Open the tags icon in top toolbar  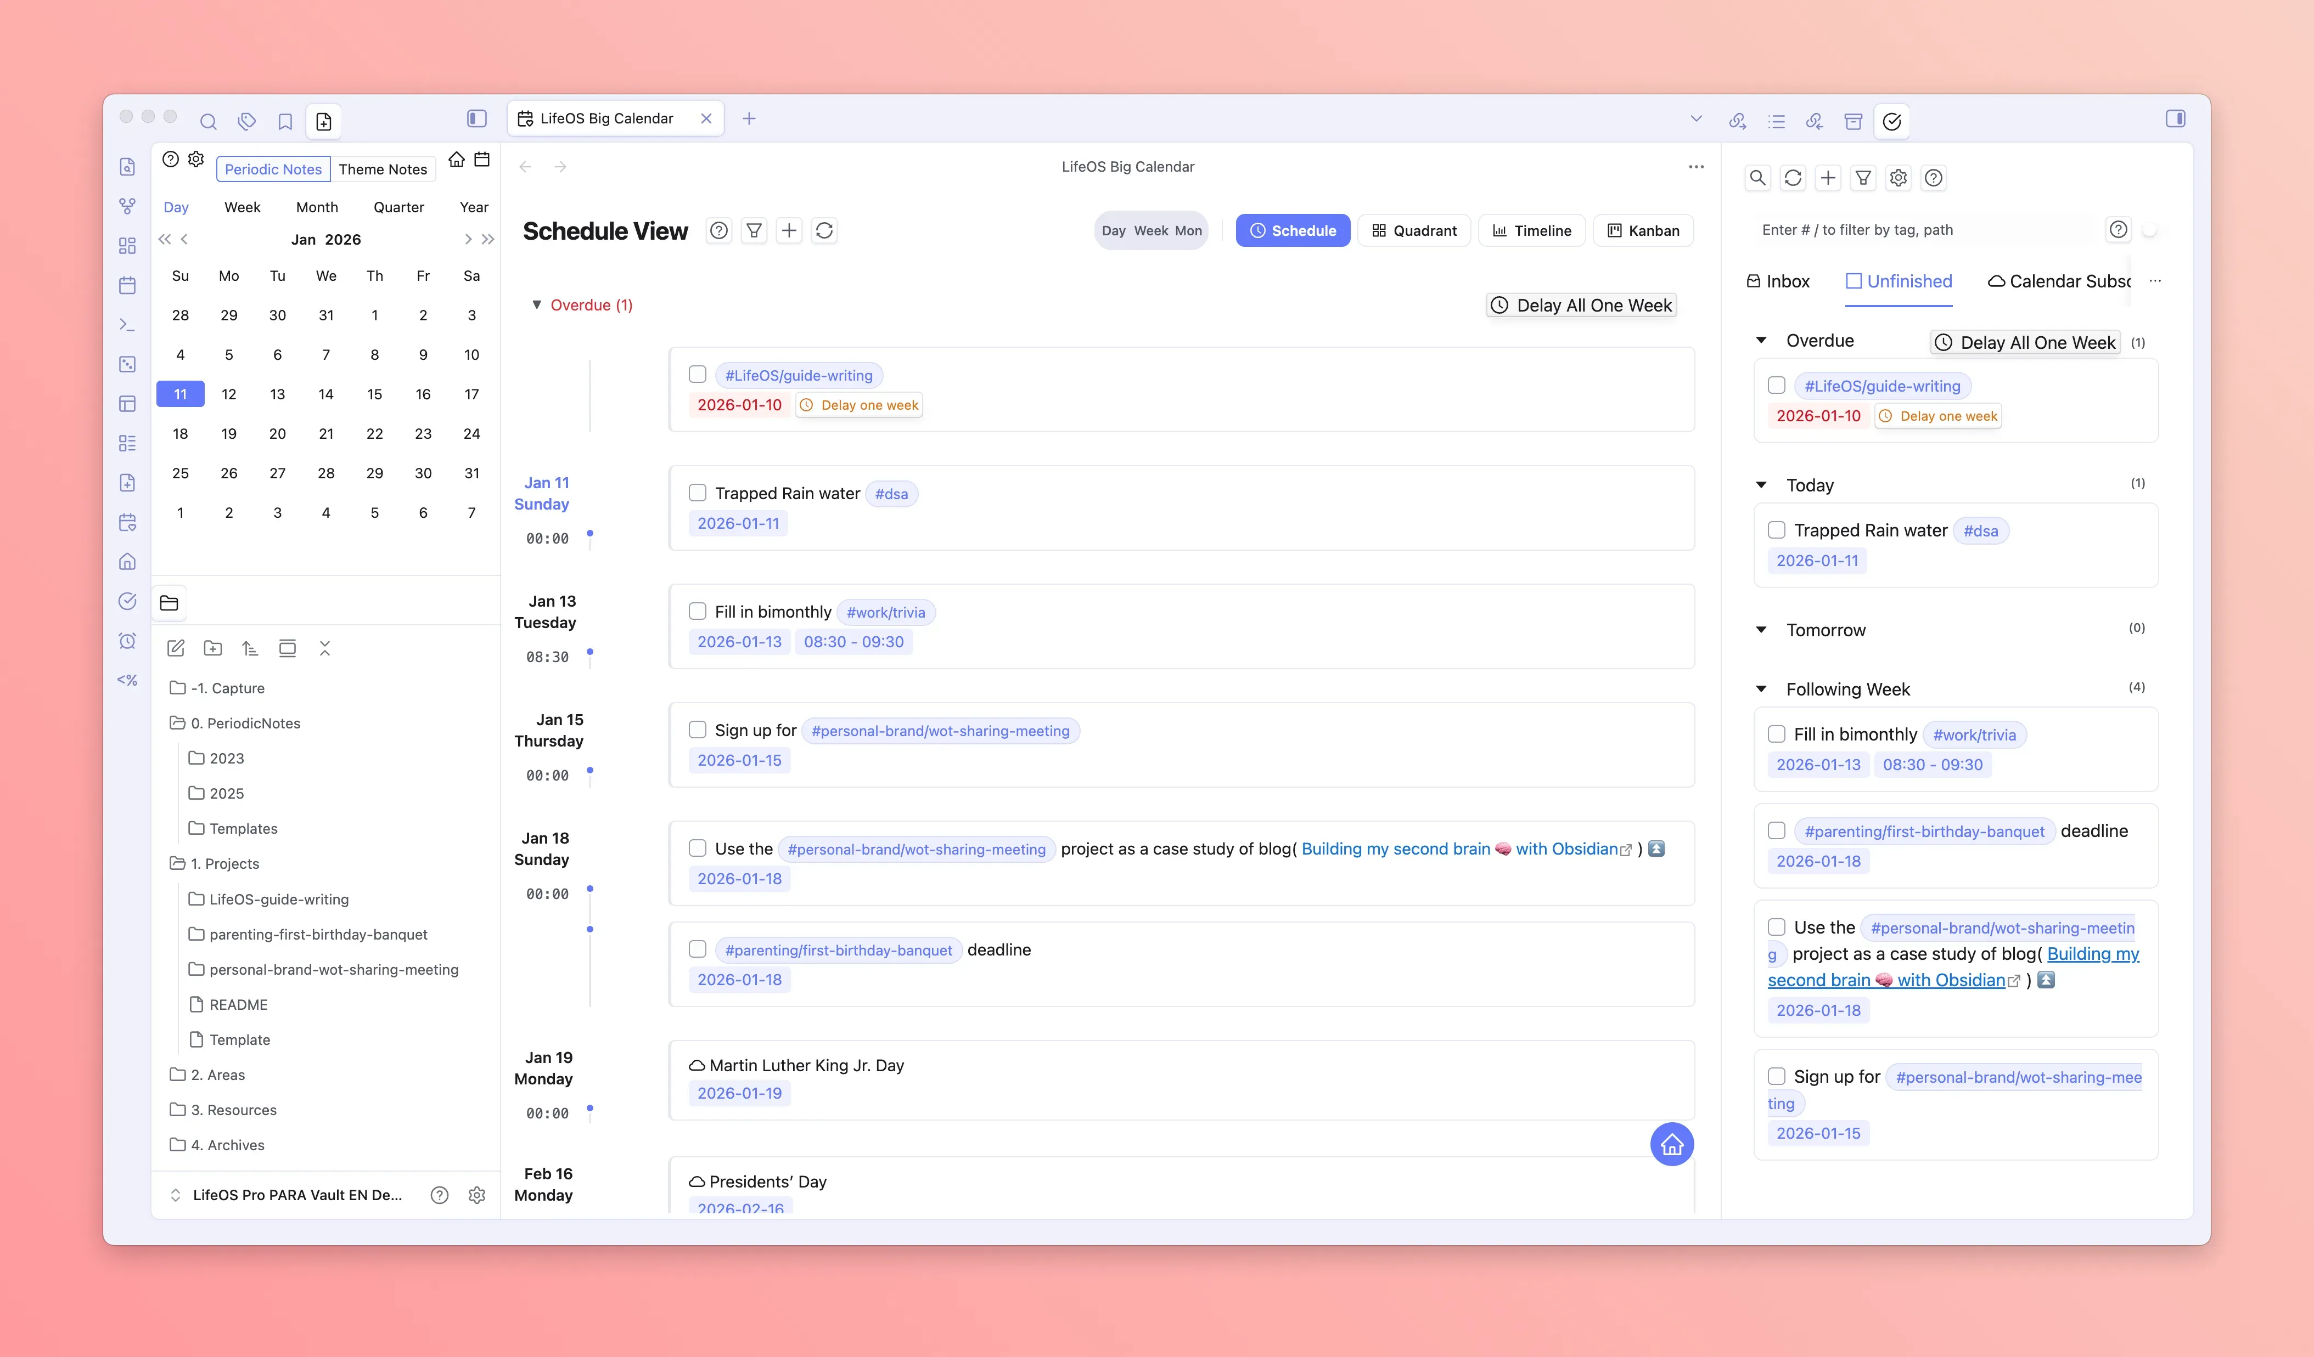click(246, 121)
